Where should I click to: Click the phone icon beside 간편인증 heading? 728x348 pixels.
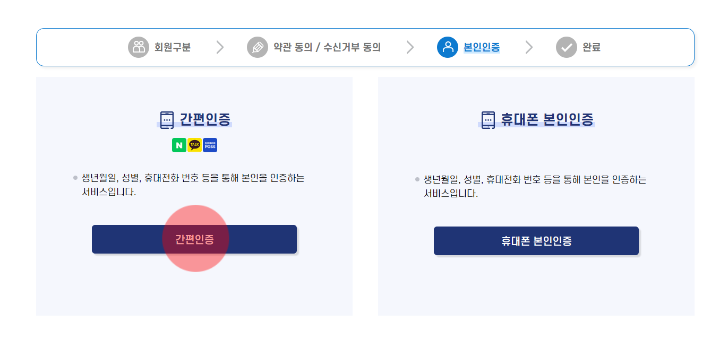tap(167, 119)
